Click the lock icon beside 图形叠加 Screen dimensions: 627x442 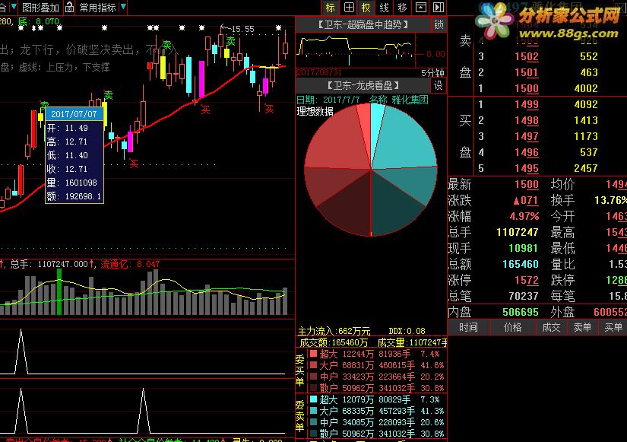(x=70, y=7)
